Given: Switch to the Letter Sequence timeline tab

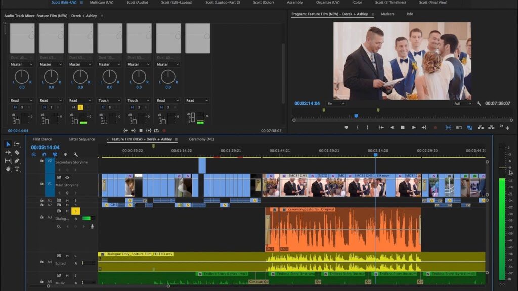Looking at the screenshot, I should coord(81,139).
